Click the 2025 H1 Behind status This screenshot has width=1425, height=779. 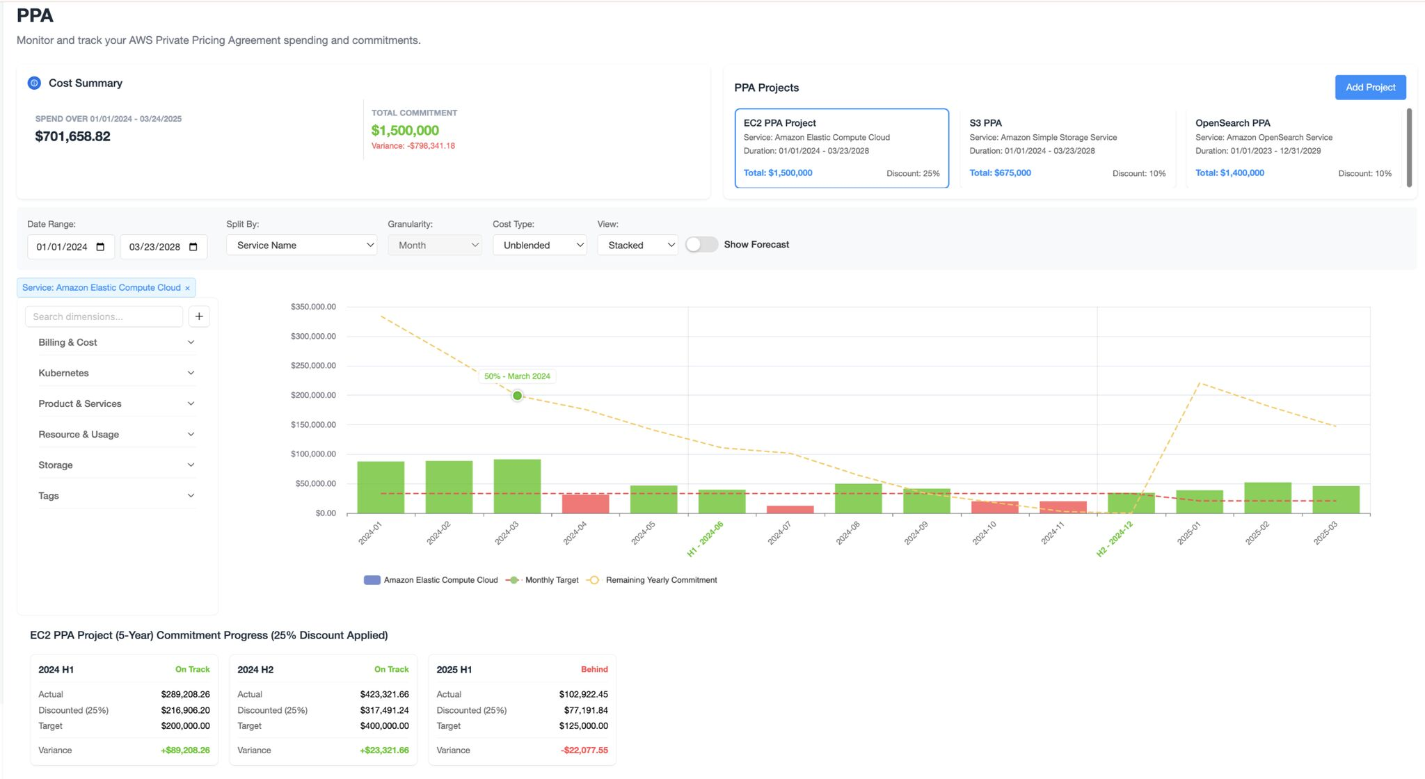click(594, 669)
